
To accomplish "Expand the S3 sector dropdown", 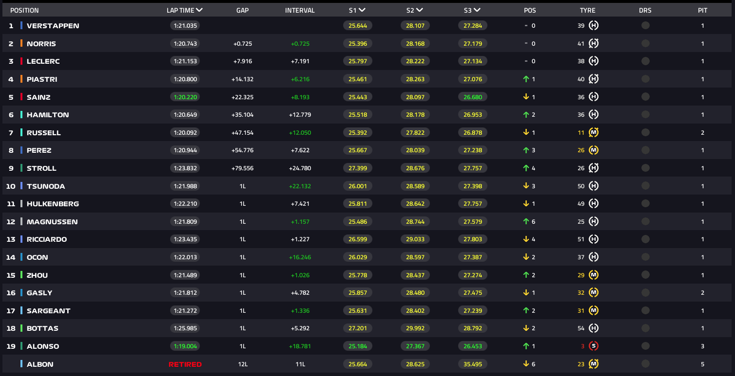I will [477, 10].
